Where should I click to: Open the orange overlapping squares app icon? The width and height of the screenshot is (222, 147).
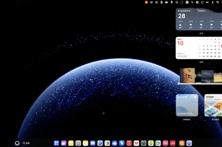point(182,143)
